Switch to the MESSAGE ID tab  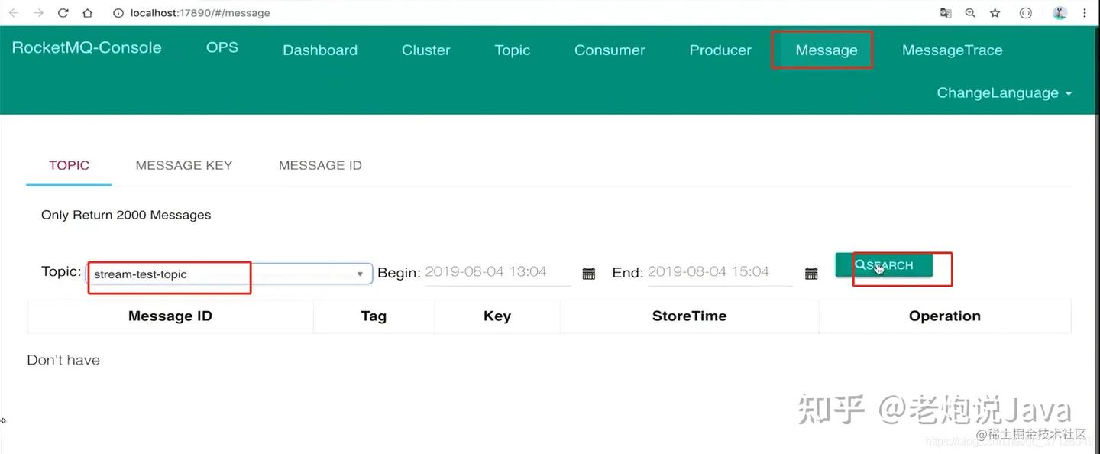pos(320,165)
